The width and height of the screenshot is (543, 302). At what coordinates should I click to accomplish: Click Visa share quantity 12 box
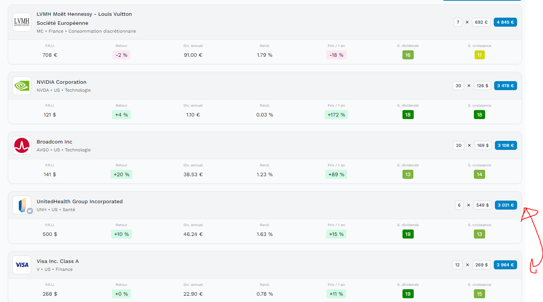coord(457,265)
